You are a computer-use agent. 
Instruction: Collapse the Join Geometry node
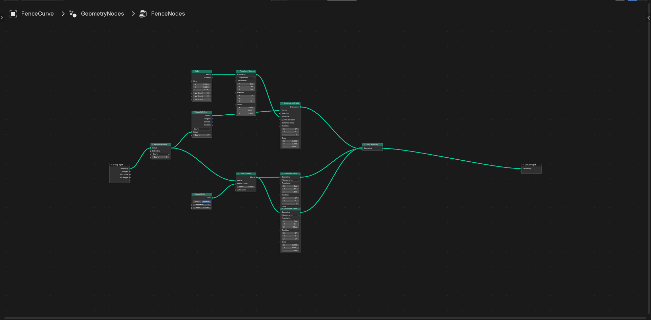pyautogui.click(x=364, y=144)
